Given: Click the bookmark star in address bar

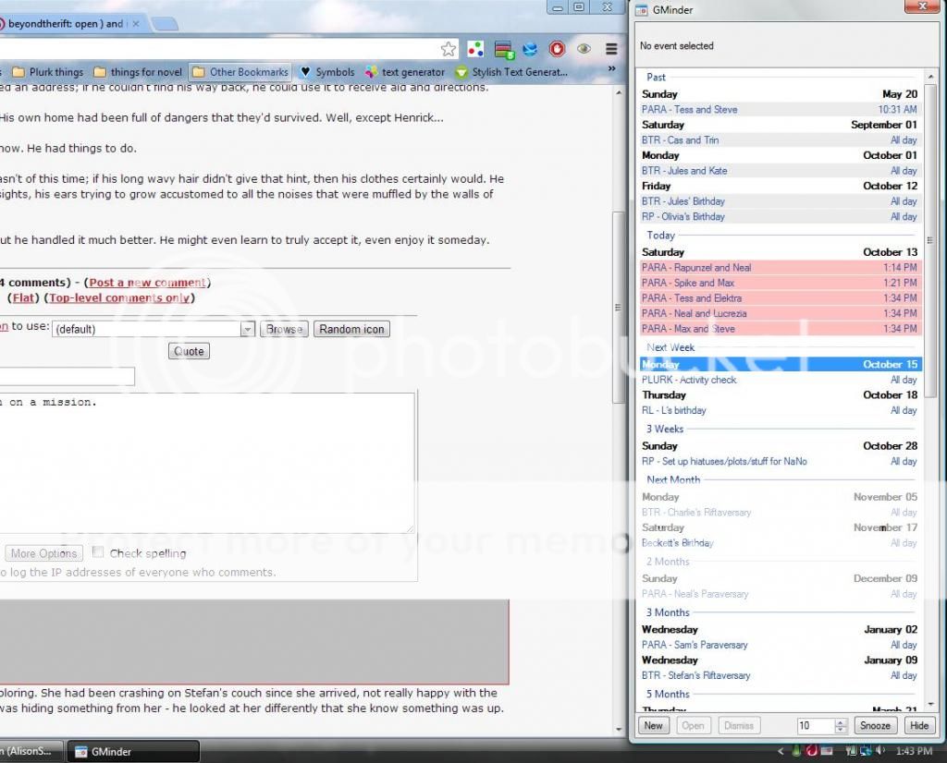Looking at the screenshot, I should pos(449,49).
